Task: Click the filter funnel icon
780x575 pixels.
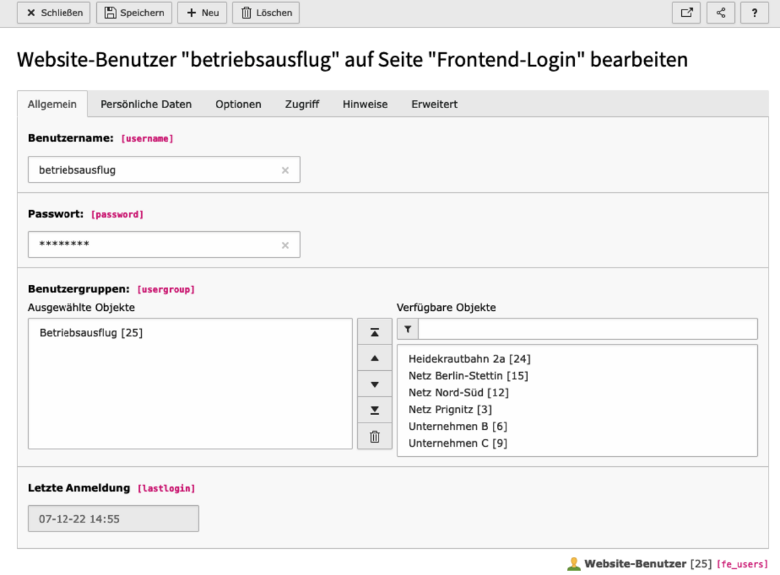Action: pyautogui.click(x=407, y=329)
